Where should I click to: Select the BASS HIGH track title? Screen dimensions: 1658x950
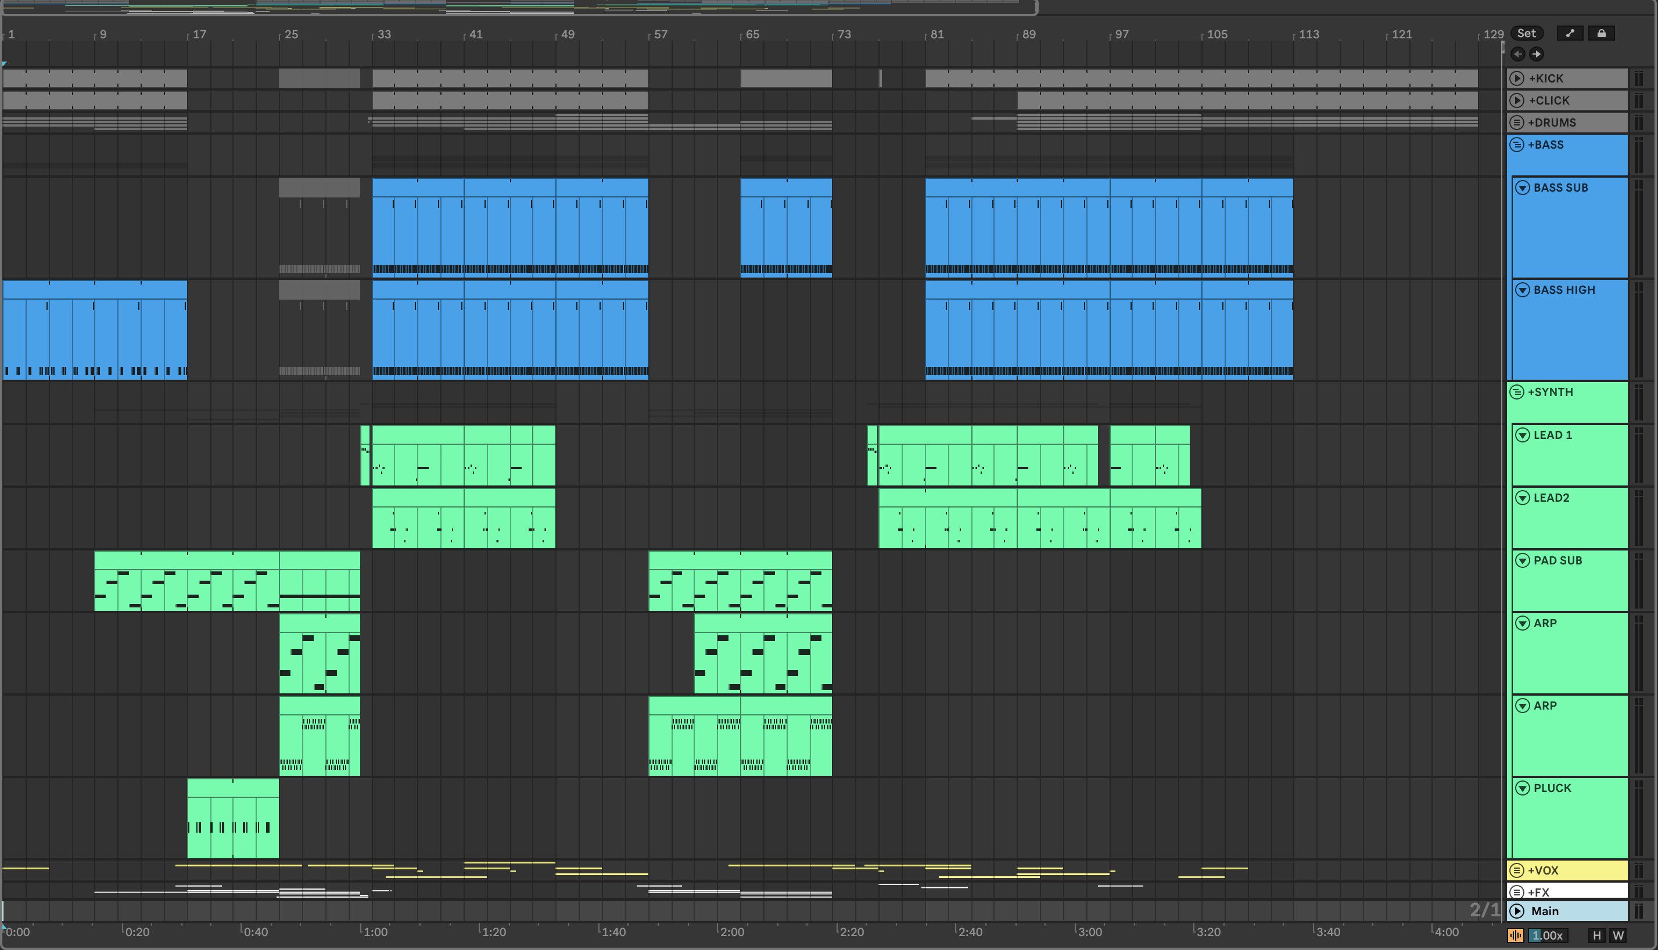pyautogui.click(x=1564, y=290)
